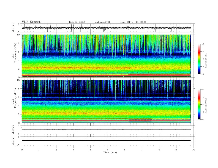Click the "5" tick on the time axis
This screenshot has height=168, width=218.
pos(108,150)
